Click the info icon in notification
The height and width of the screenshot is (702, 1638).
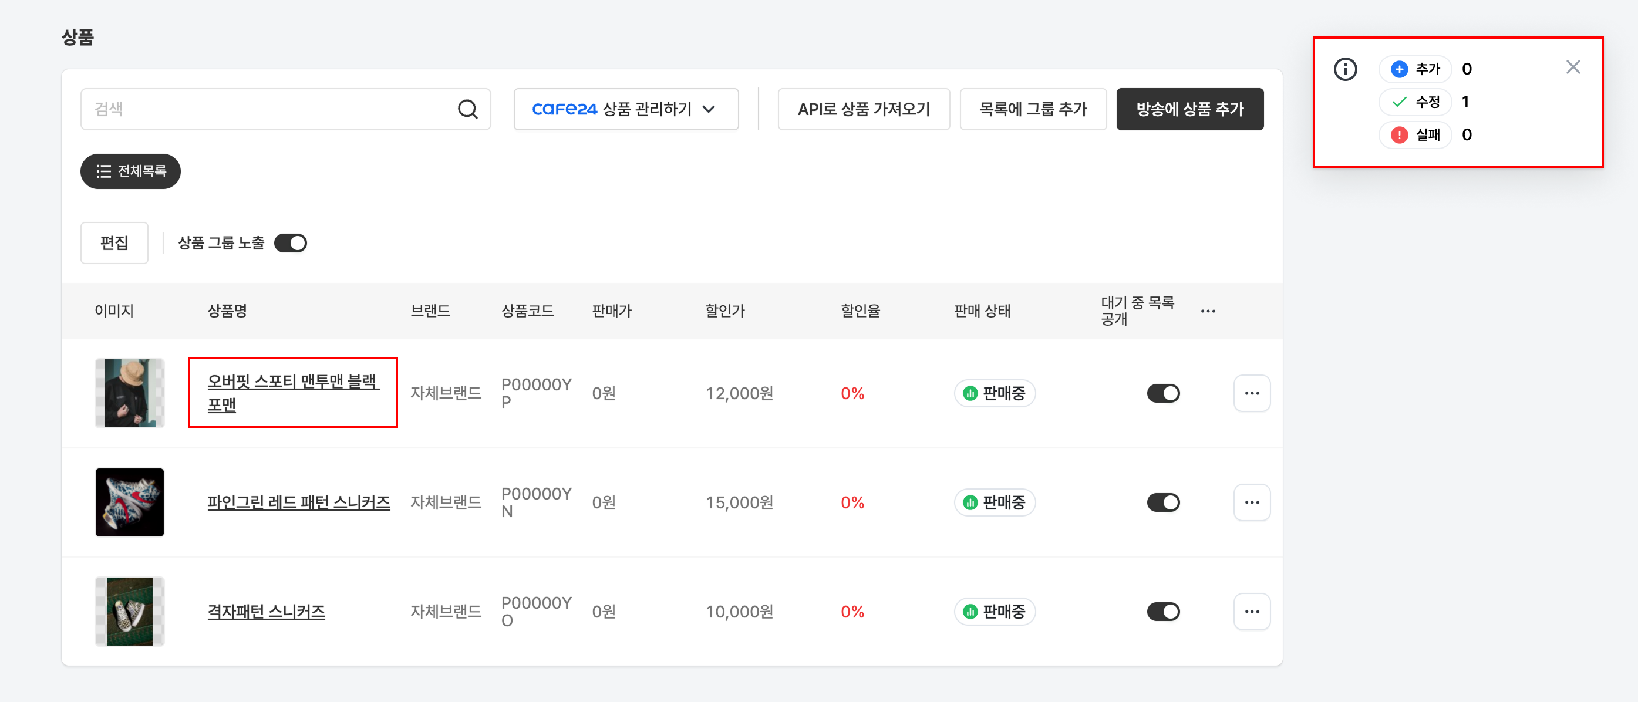point(1345,69)
